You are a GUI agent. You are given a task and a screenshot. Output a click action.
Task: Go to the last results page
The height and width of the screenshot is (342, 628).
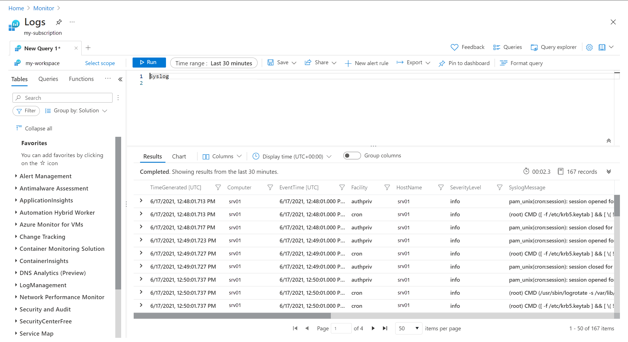tap(385, 328)
